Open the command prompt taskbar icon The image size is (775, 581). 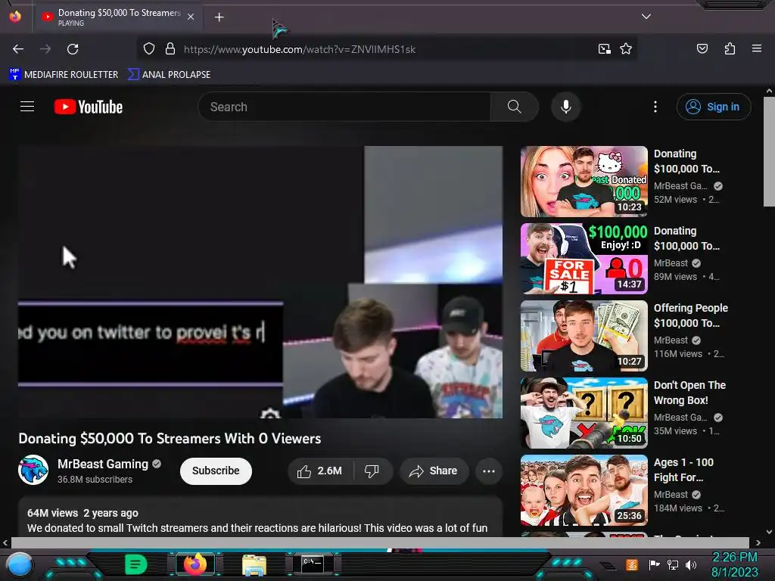tap(313, 564)
